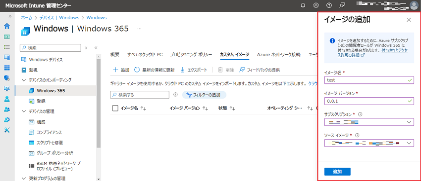Screen dimensions: 421x181
Task: Click 最新の情報に更新 refresh button
Action: tap(155, 70)
